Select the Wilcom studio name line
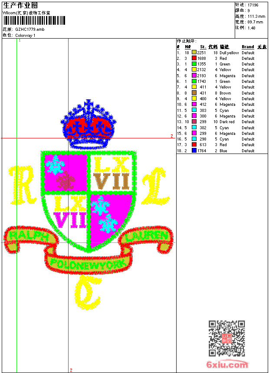This screenshot has height=373, width=269. [x=26, y=13]
